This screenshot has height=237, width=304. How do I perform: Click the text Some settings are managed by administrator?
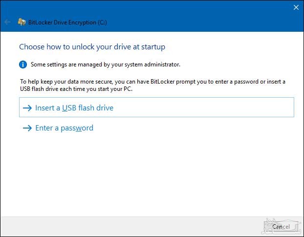pos(106,65)
